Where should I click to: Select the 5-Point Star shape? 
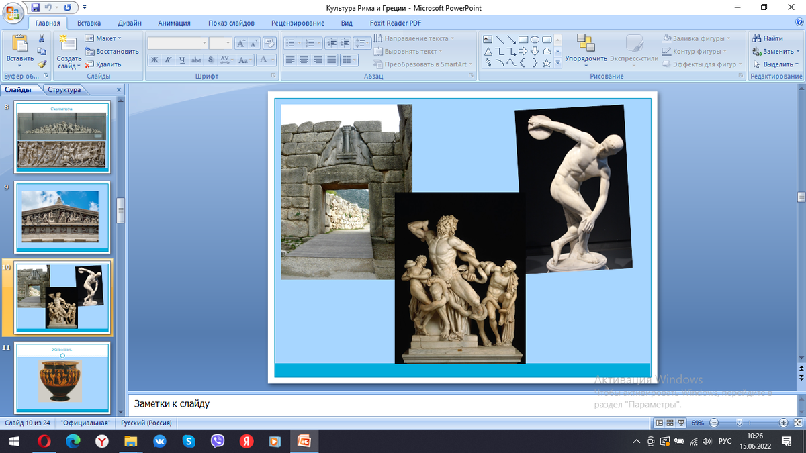pyautogui.click(x=546, y=63)
